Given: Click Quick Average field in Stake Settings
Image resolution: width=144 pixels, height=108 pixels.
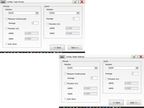Looking at the screenshot, I should pyautogui.click(x=135, y=74).
